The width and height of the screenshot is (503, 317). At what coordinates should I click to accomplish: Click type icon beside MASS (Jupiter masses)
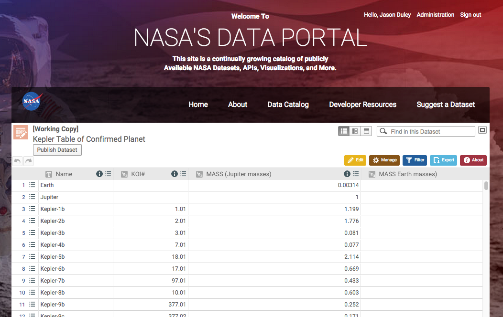pyautogui.click(x=199, y=174)
